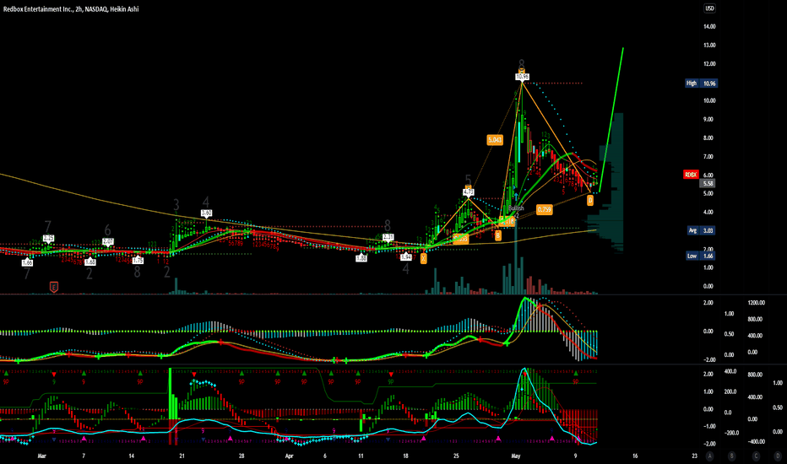Click the 1200.00 indicator scale value
The height and width of the screenshot is (464, 787).
pyautogui.click(x=757, y=303)
